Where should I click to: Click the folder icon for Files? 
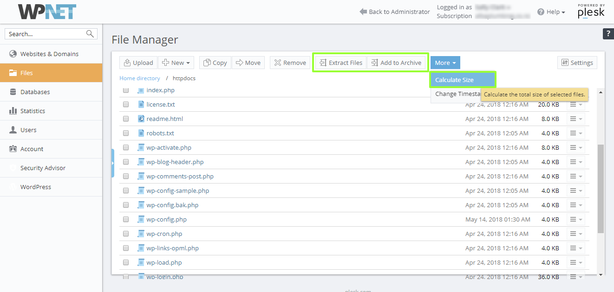[13, 73]
